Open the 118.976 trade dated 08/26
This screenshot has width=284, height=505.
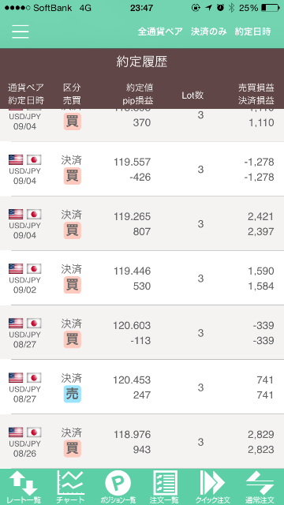(142, 441)
